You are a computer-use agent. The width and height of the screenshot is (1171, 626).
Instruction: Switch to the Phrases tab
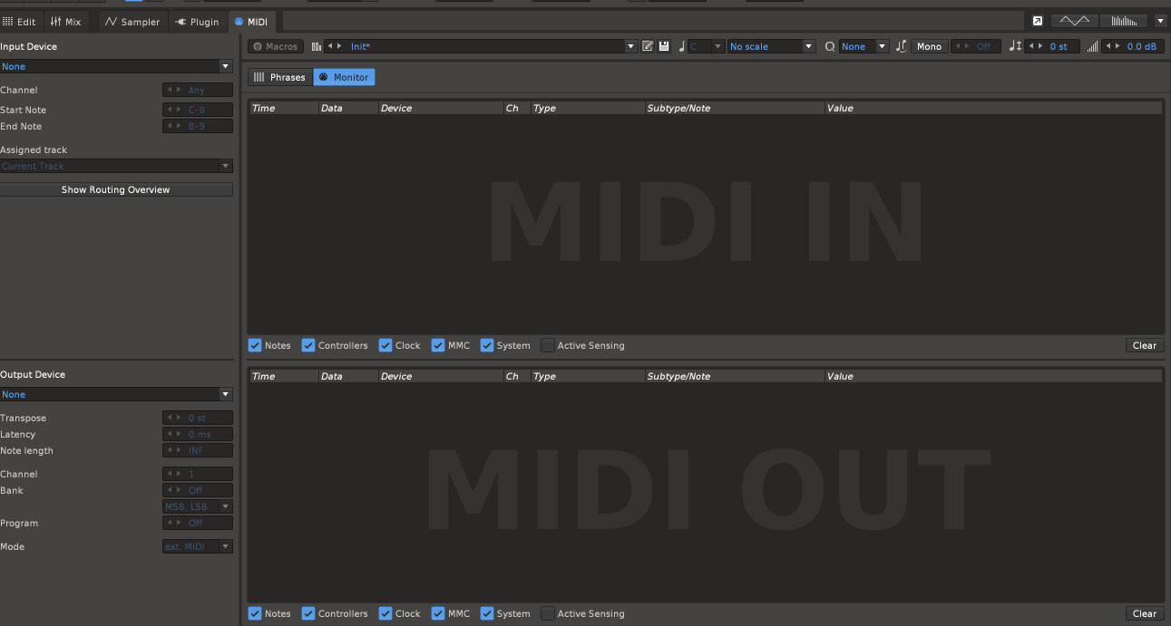(x=280, y=77)
